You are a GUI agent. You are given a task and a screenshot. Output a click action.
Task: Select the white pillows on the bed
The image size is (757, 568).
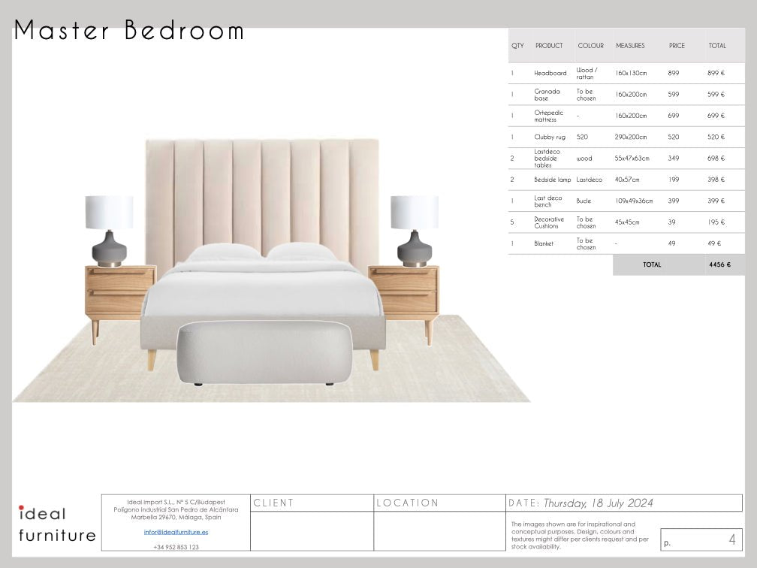pos(262,252)
